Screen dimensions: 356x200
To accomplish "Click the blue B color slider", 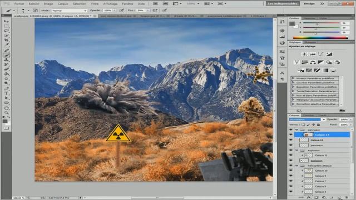I will tap(321, 32).
